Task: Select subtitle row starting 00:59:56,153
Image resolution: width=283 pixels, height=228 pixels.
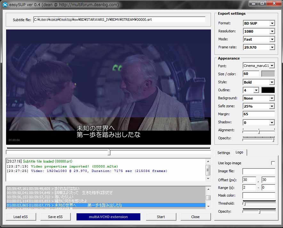Action: pos(106,197)
